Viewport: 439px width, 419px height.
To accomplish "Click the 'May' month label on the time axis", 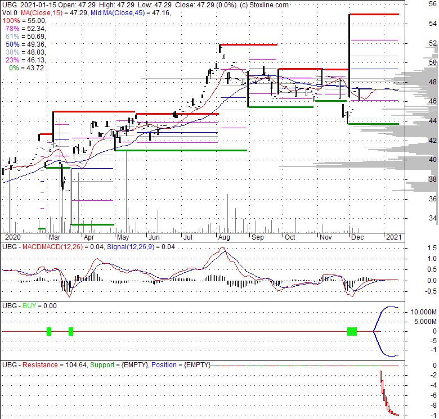I will coord(123,237).
